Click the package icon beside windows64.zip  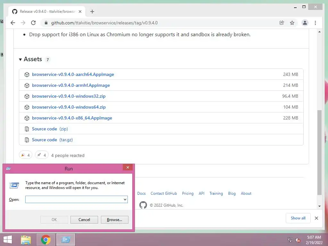(x=27, y=107)
